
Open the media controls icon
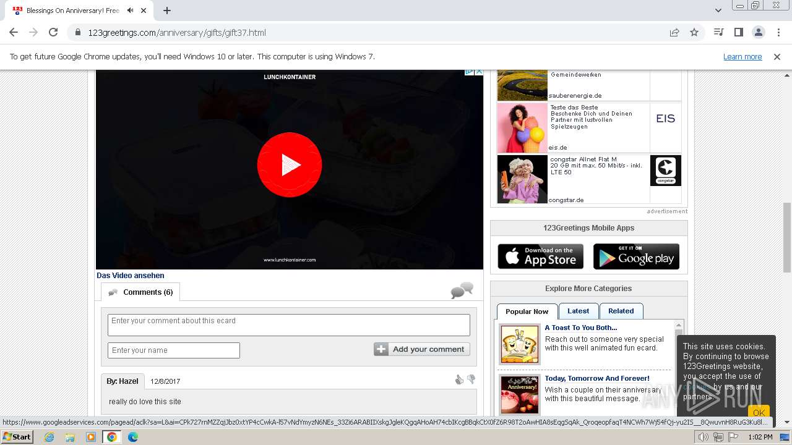[x=718, y=32]
